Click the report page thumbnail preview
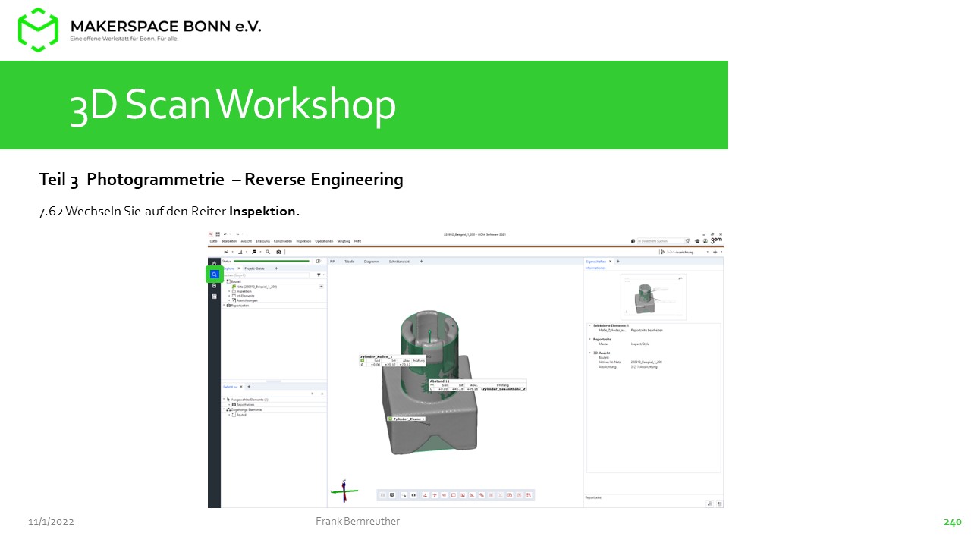This screenshot has height=546, width=971. (653, 297)
